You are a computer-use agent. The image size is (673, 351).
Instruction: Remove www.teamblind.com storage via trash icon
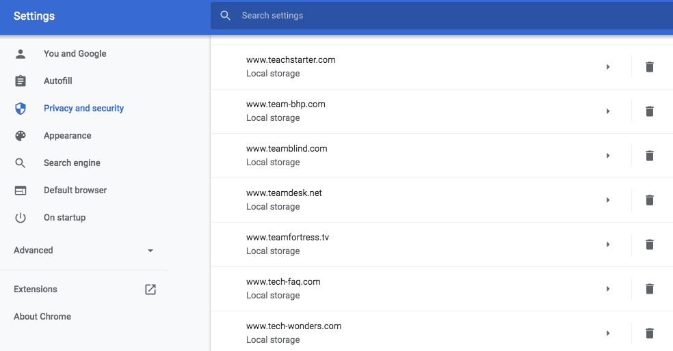click(x=649, y=156)
